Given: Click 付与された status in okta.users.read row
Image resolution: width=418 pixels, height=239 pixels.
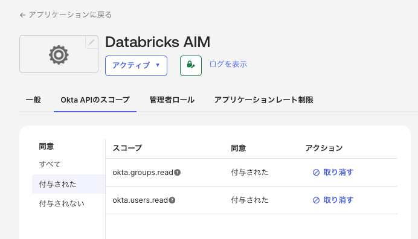Looking at the screenshot, I should (250, 200).
